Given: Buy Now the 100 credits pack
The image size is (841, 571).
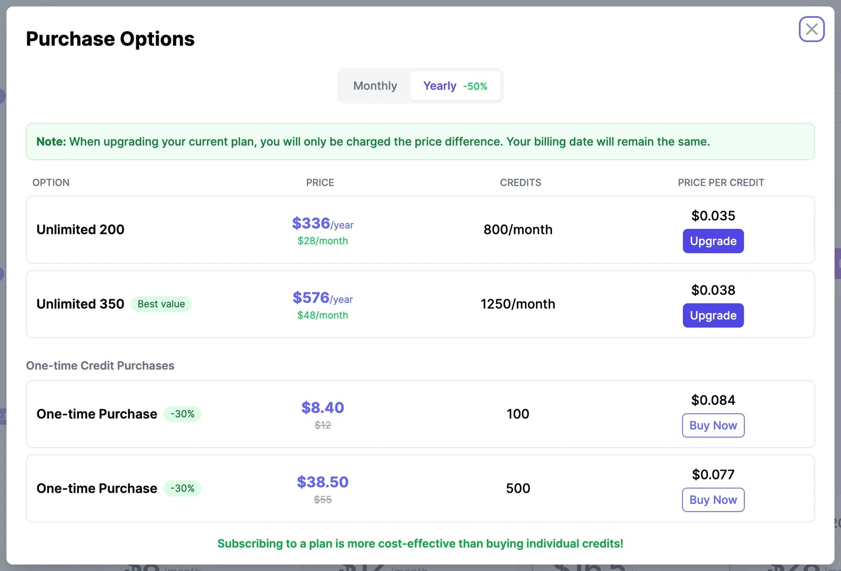Looking at the screenshot, I should [x=713, y=425].
